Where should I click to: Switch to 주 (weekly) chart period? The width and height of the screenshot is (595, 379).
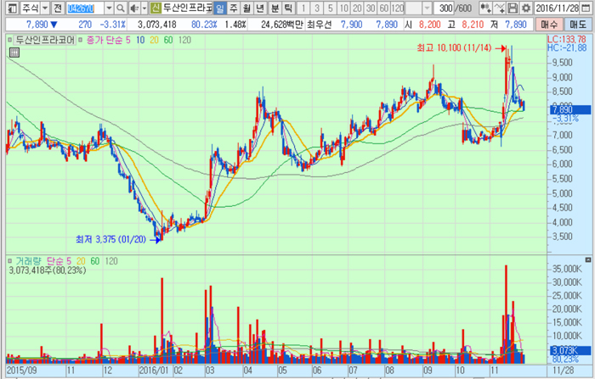(x=234, y=8)
